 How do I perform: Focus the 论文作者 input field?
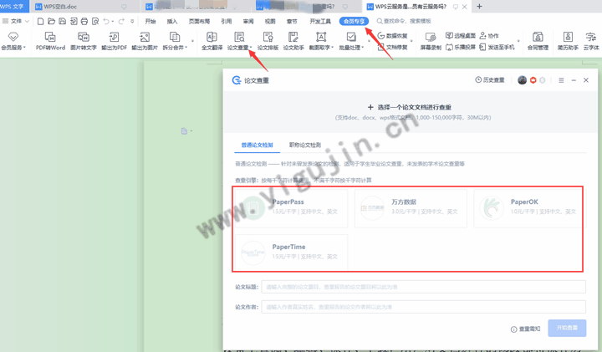coord(423,307)
